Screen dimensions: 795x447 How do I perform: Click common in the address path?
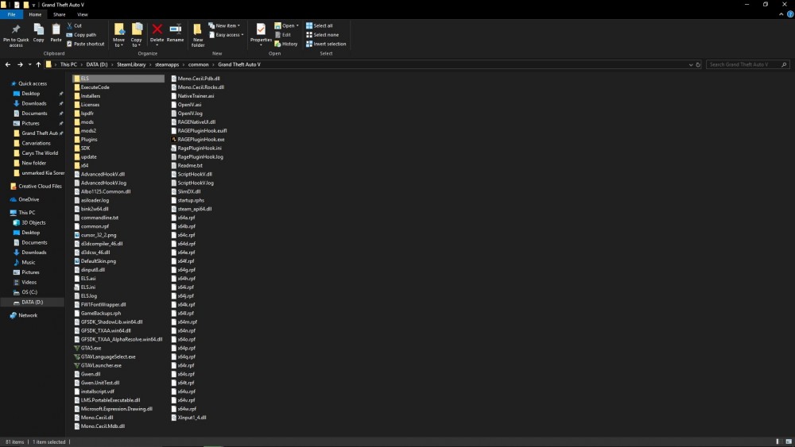click(x=198, y=65)
